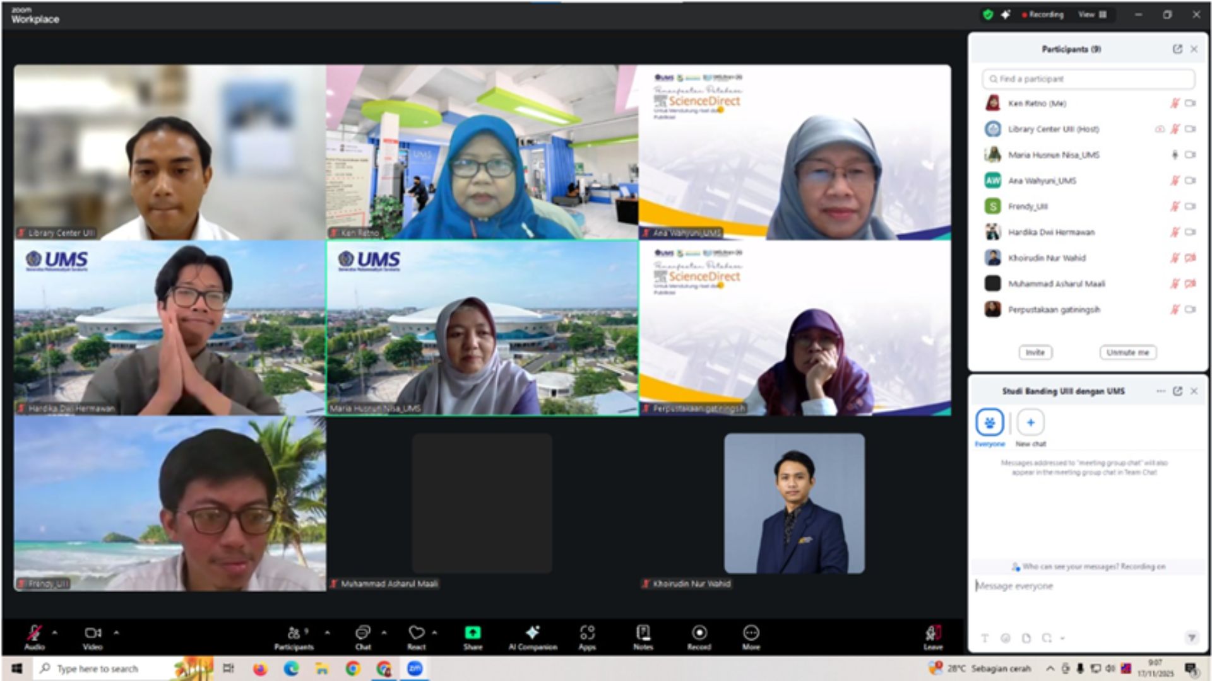Open the Participants button in toolbar
1212x681 pixels.
point(294,636)
